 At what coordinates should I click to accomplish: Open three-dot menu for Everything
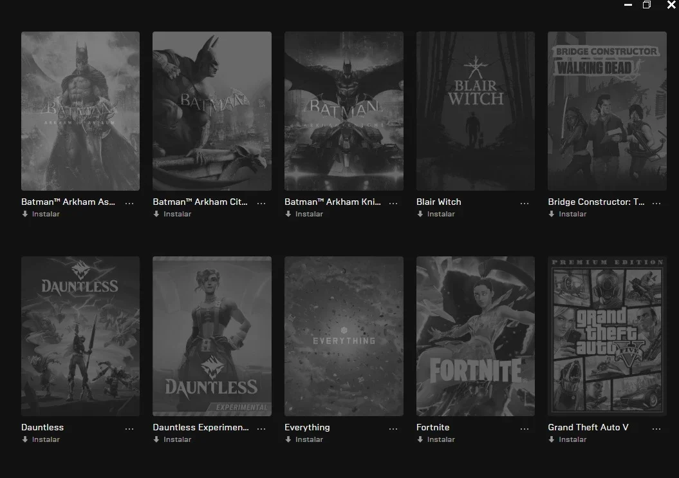click(x=393, y=428)
